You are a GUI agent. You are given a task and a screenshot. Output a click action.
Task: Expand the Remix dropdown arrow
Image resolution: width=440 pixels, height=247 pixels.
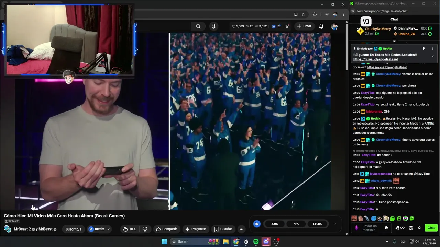click(x=109, y=229)
